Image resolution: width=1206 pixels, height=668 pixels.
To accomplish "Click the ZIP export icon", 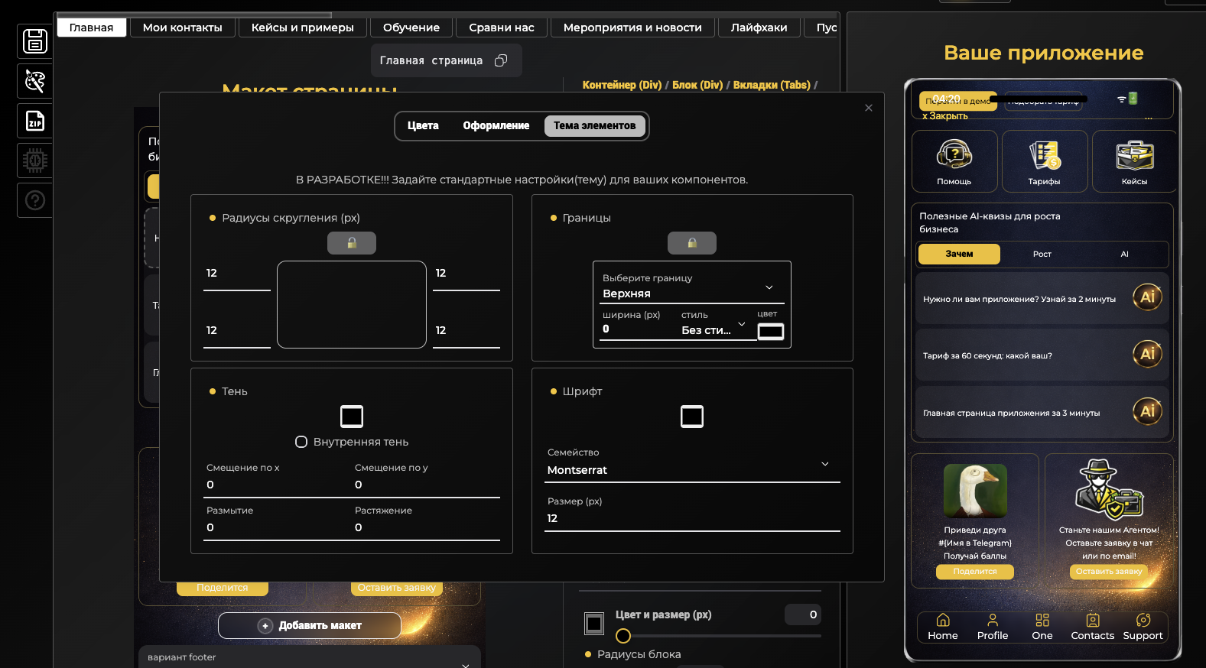I will click(x=35, y=121).
